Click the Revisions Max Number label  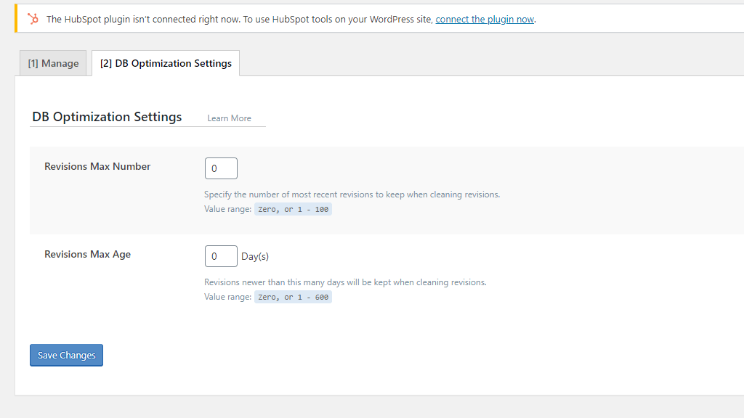97,166
